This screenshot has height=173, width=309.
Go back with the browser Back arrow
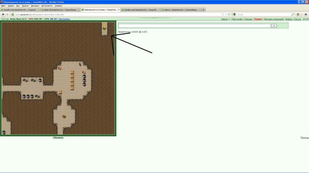(x=3, y=14)
